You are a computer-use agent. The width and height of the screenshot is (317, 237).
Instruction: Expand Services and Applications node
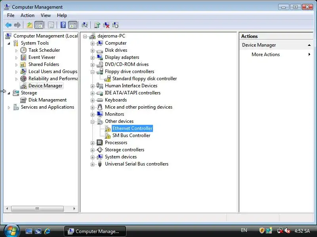click(9, 107)
